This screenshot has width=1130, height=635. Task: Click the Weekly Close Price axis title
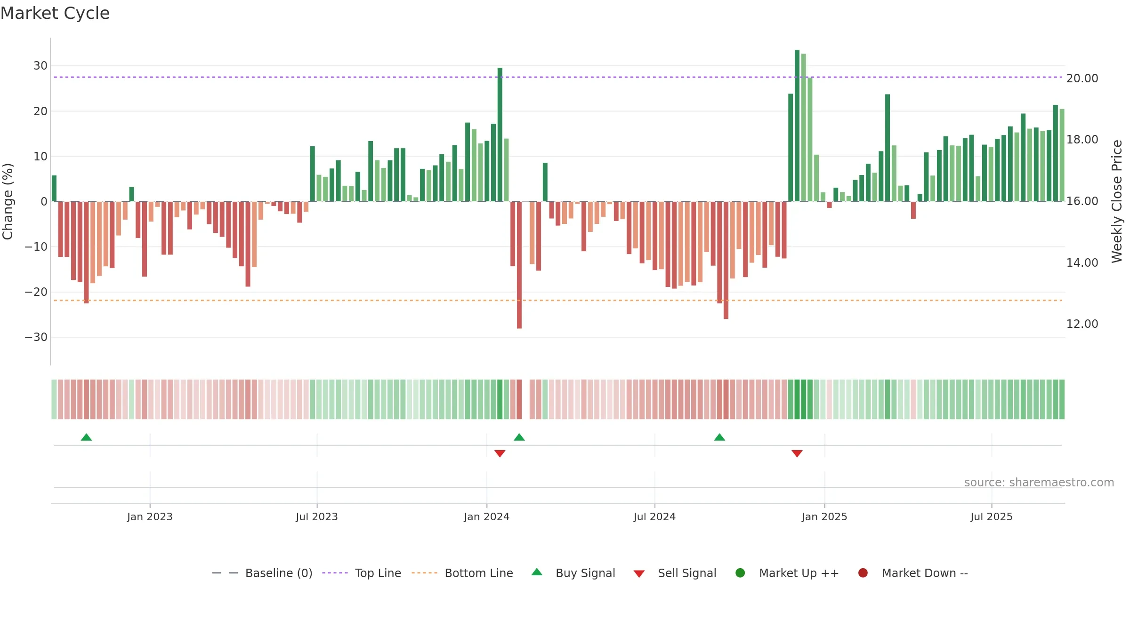pos(1117,201)
